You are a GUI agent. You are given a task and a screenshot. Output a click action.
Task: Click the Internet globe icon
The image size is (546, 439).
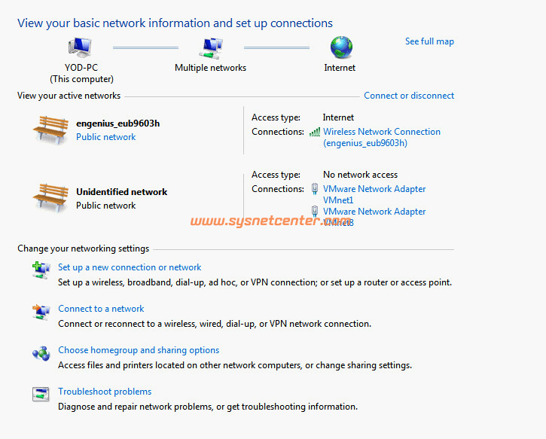[340, 48]
